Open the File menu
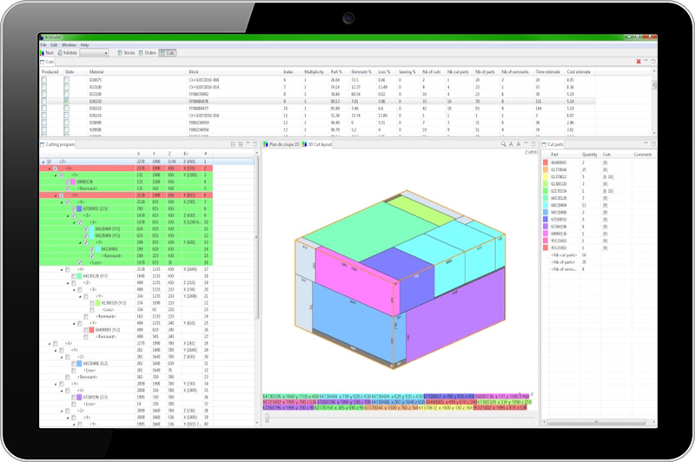695x462 pixels. [43, 44]
